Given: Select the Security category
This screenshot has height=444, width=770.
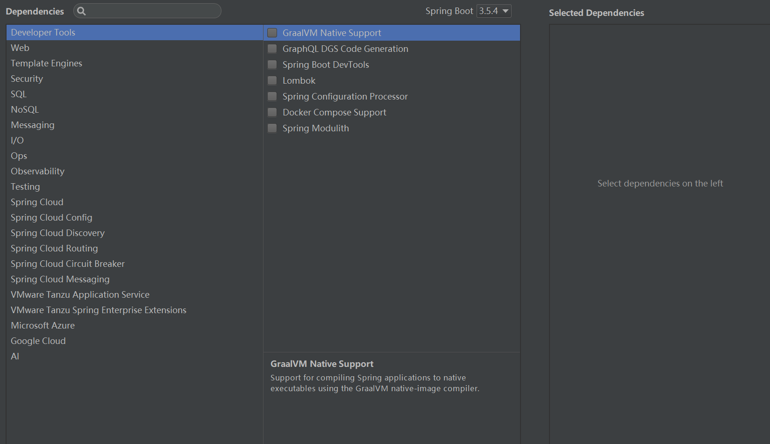Looking at the screenshot, I should pos(135,79).
